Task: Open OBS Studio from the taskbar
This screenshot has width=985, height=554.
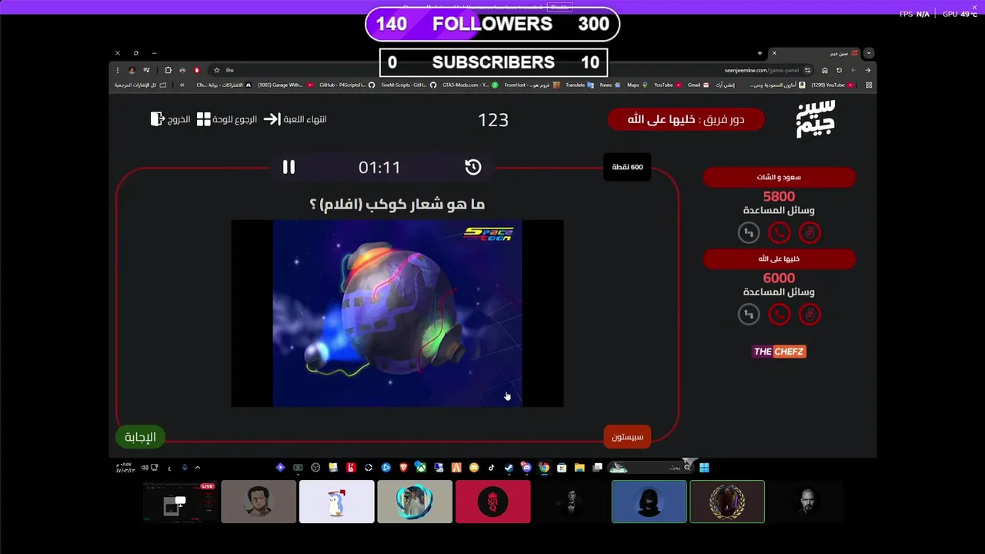Action: (x=316, y=467)
